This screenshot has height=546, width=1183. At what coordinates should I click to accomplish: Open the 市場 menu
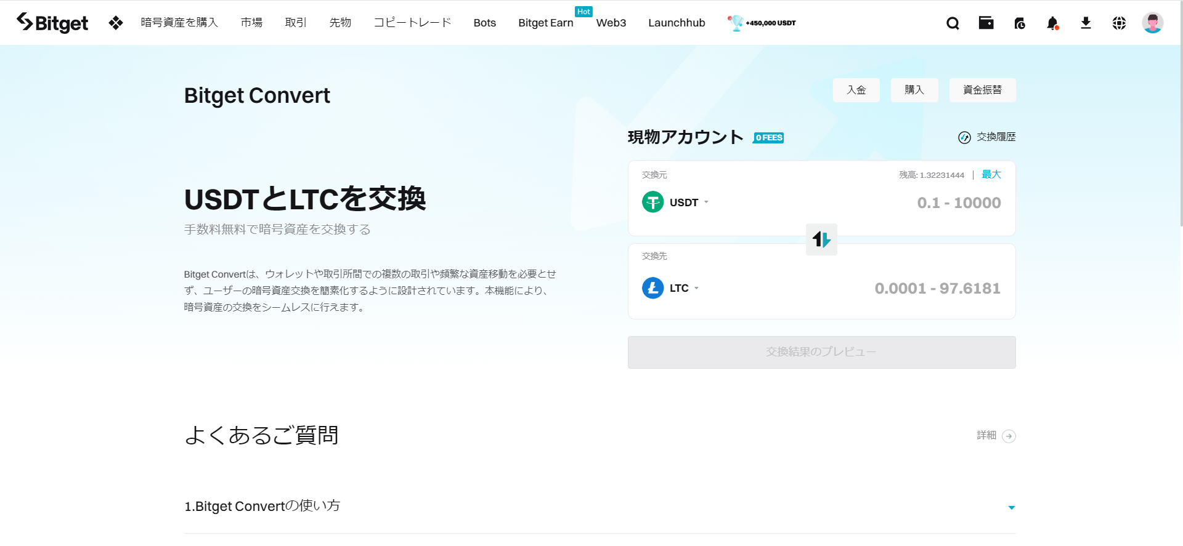click(x=251, y=23)
